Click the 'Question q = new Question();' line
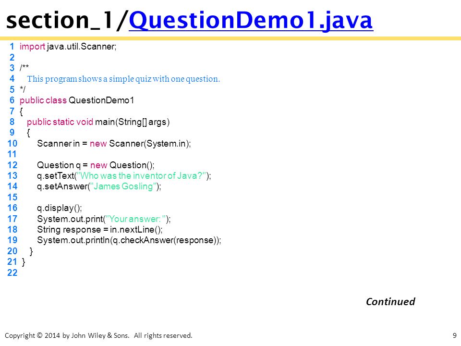Viewport: 461px width, 346px height. [x=96, y=165]
